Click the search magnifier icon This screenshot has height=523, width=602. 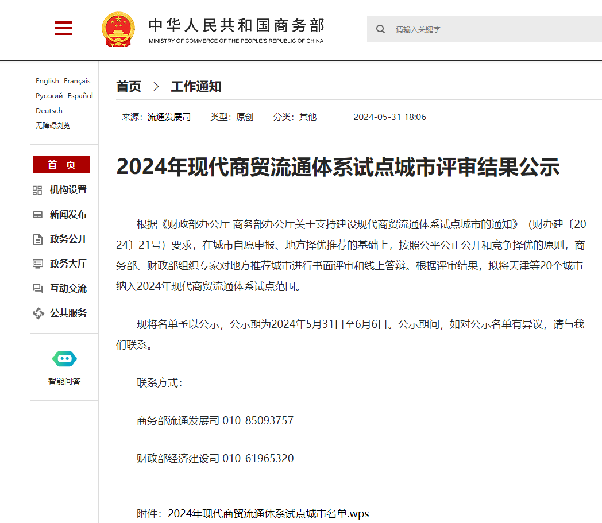coord(380,29)
